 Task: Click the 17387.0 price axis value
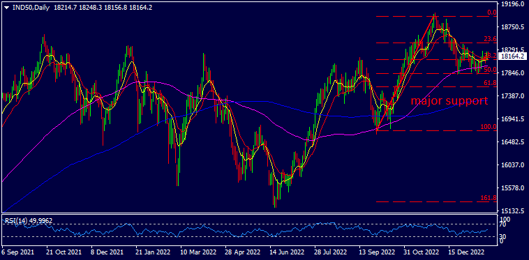[x=512, y=96]
